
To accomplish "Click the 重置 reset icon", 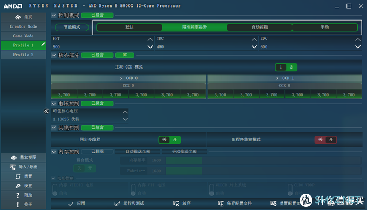I will point(18,177).
